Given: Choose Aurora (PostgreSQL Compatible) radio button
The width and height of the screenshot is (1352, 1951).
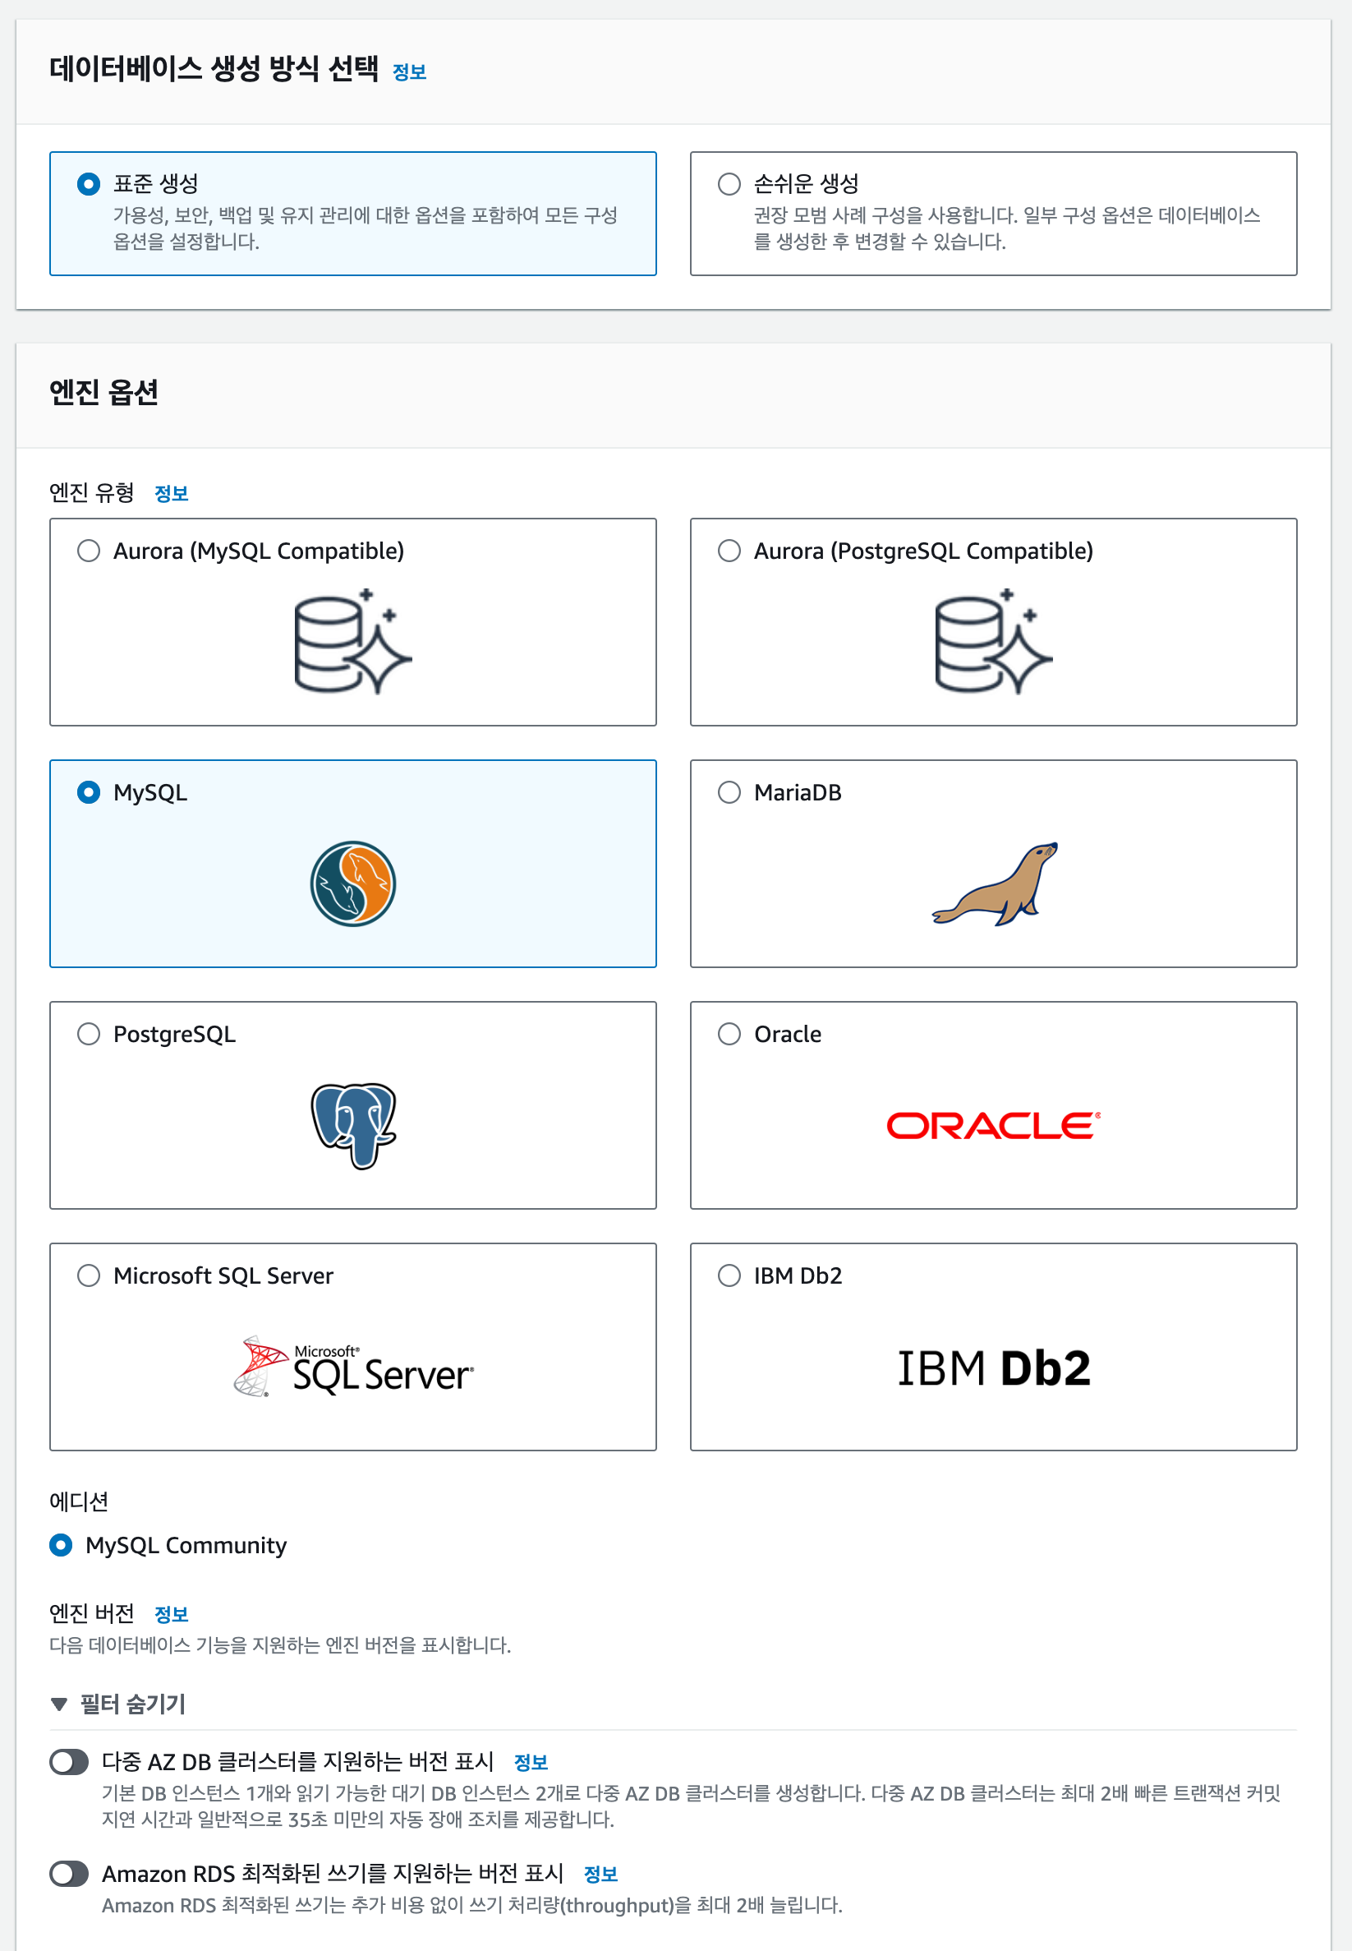Looking at the screenshot, I should [729, 551].
